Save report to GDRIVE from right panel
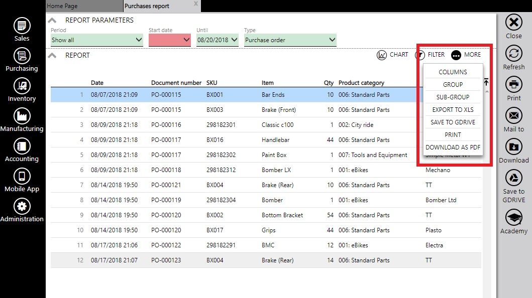The width and height of the screenshot is (532, 298). (x=513, y=178)
